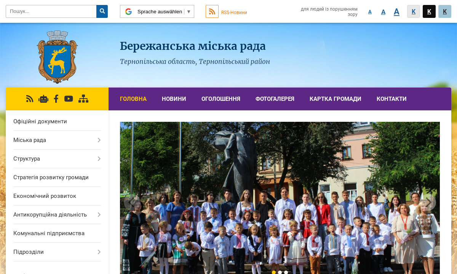Select largest font size A

pos(396,12)
